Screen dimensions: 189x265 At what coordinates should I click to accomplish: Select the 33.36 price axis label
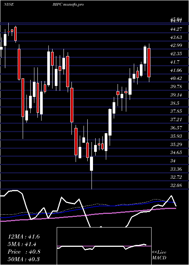coord(177,169)
